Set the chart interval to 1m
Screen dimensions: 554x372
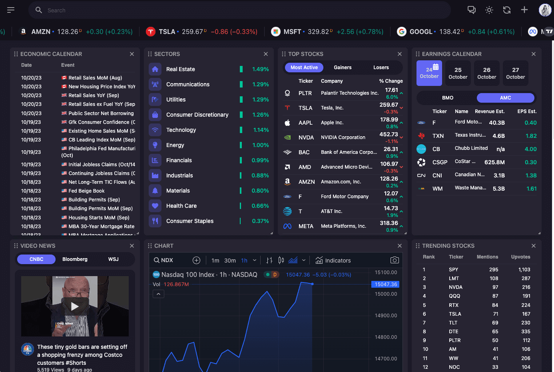coord(215,261)
